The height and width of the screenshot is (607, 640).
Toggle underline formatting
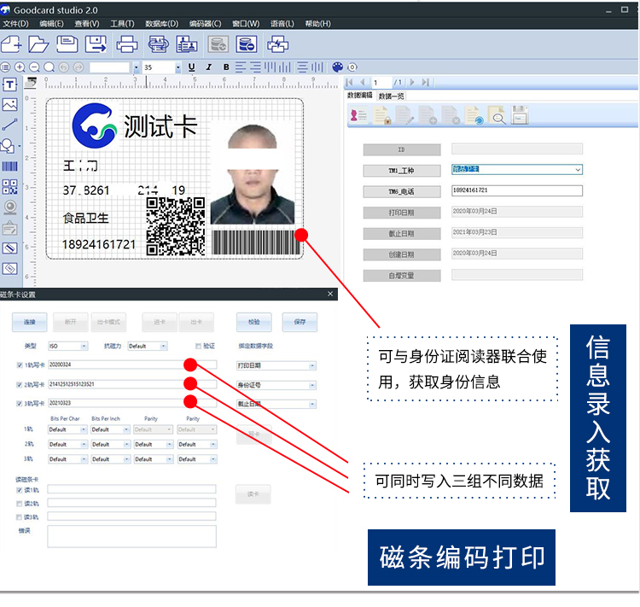[191, 67]
